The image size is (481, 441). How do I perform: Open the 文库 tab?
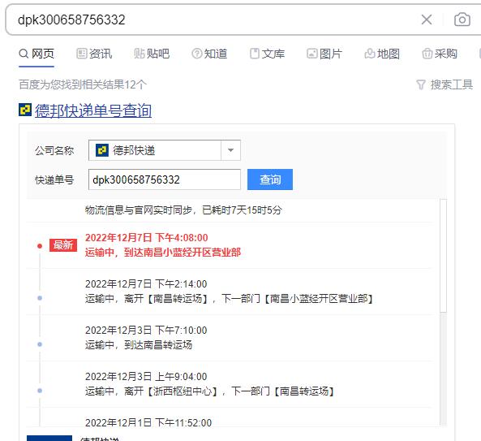(267, 54)
